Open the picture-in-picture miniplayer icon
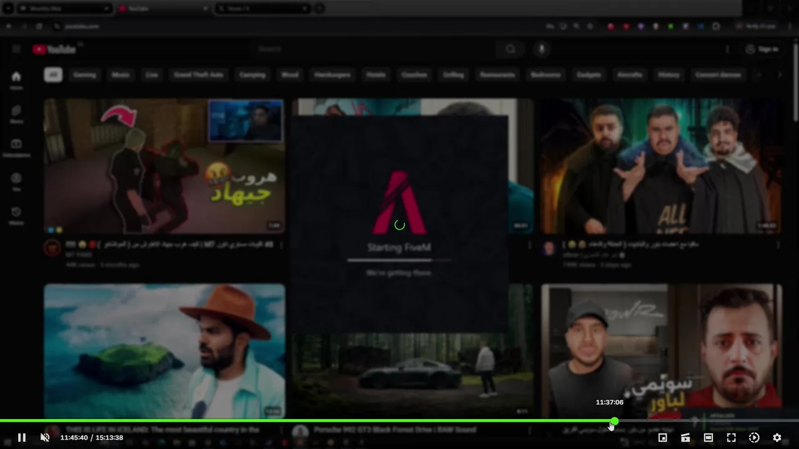This screenshot has height=449, width=799. point(662,438)
